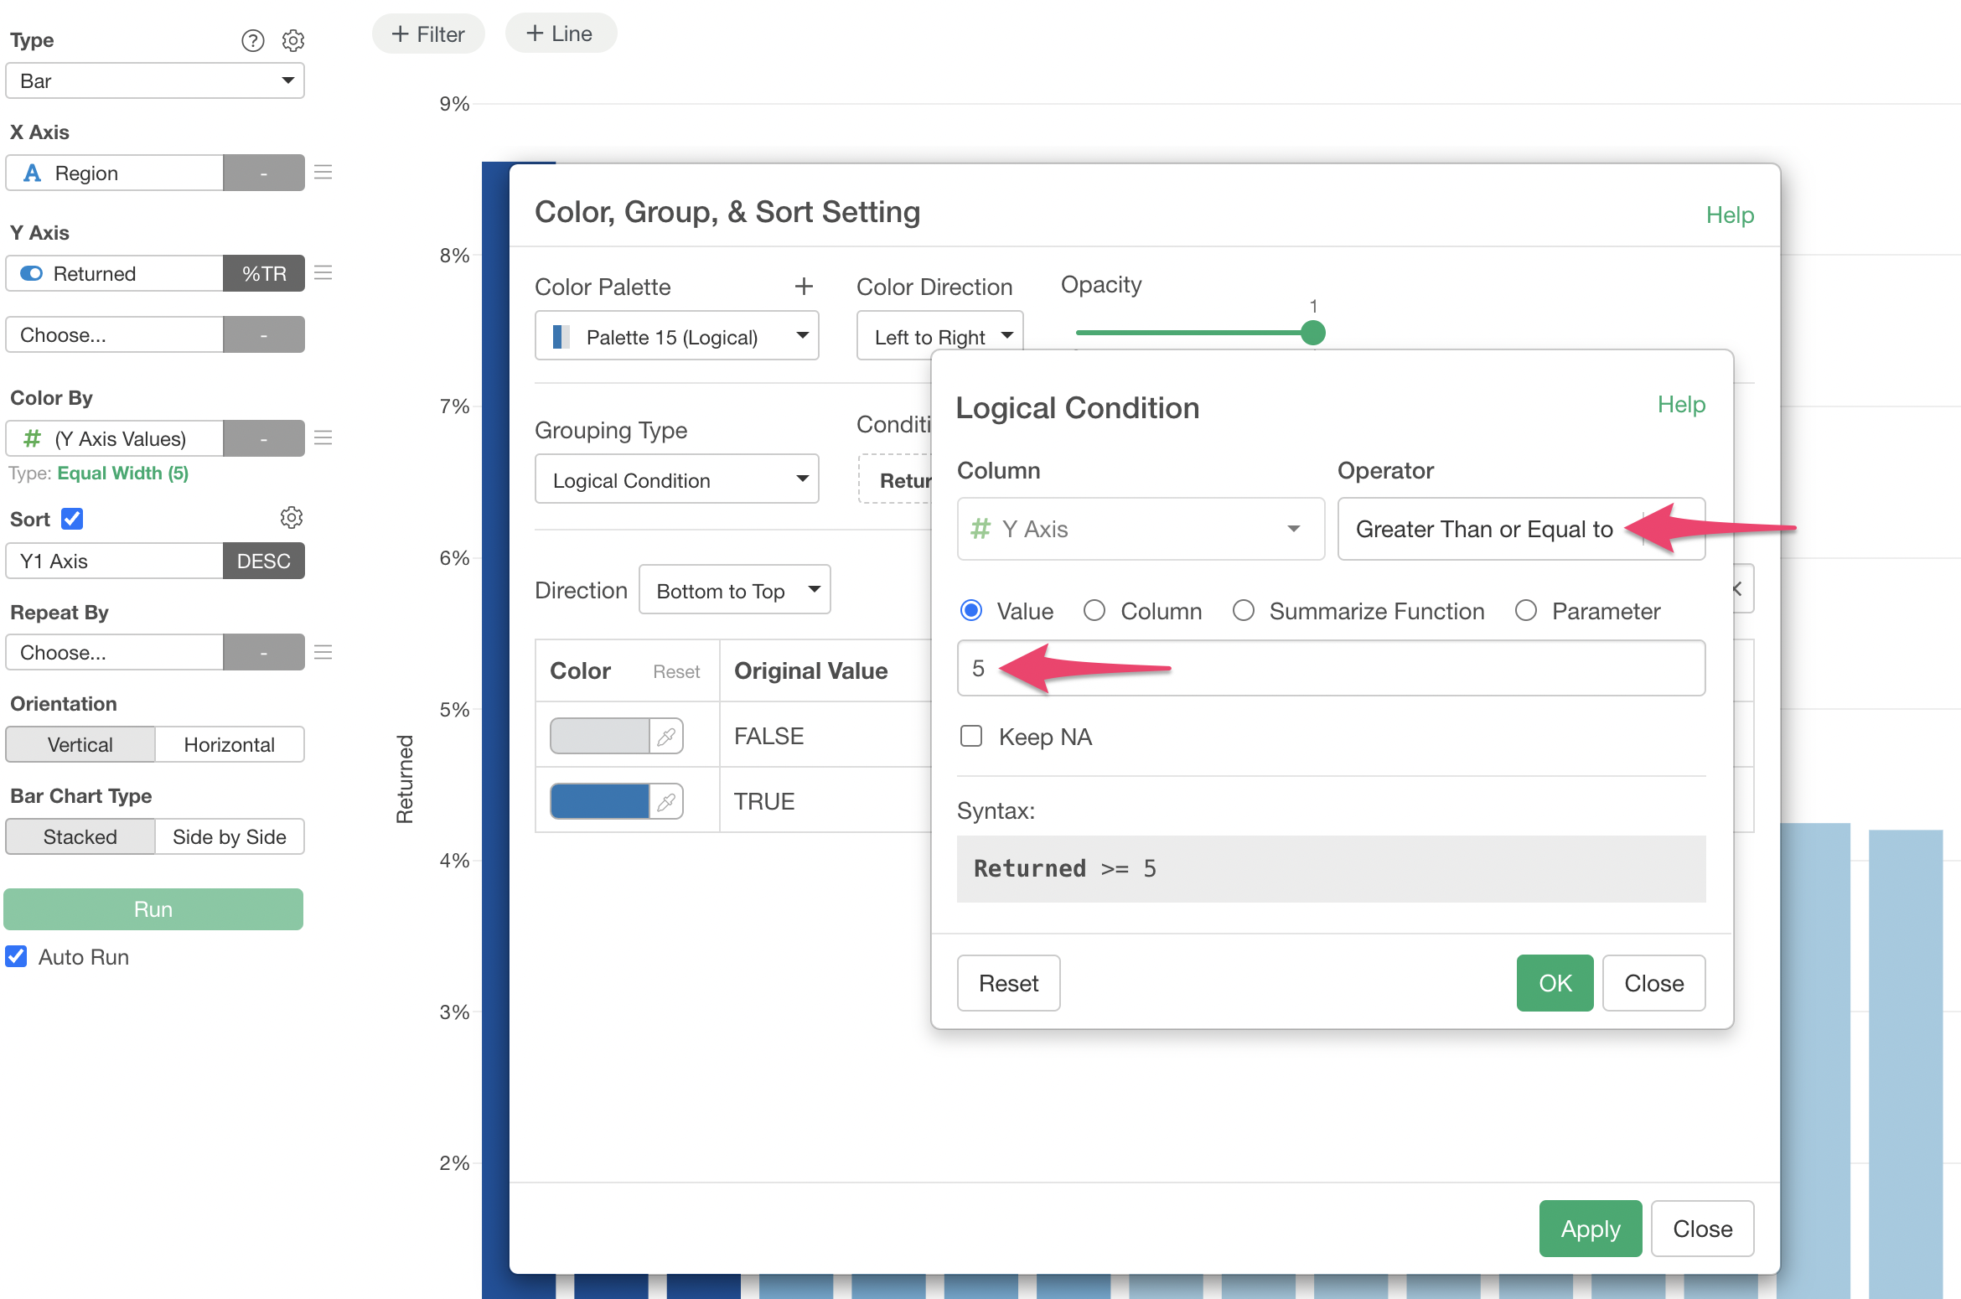Adjust the Opacity slider handle
This screenshot has width=1961, height=1299.
tap(1313, 333)
